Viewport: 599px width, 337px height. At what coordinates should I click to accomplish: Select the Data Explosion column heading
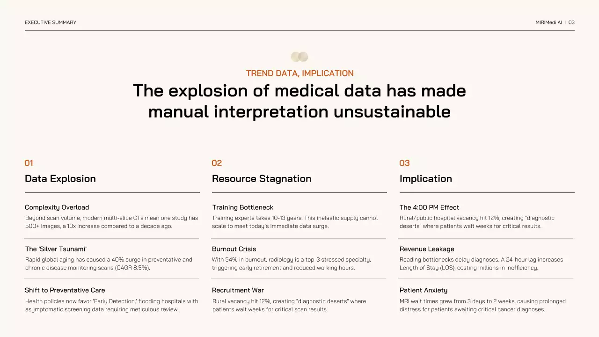pos(60,179)
